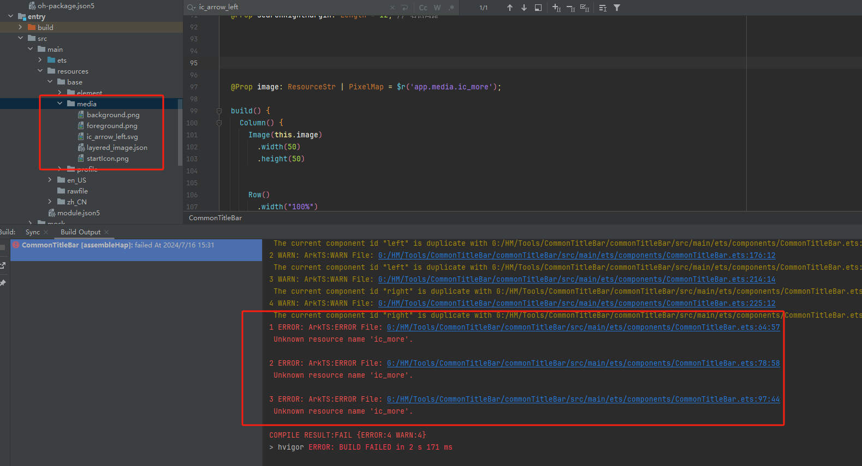This screenshot has height=466, width=862.
Task: Click search in selection icon
Action: [x=538, y=8]
